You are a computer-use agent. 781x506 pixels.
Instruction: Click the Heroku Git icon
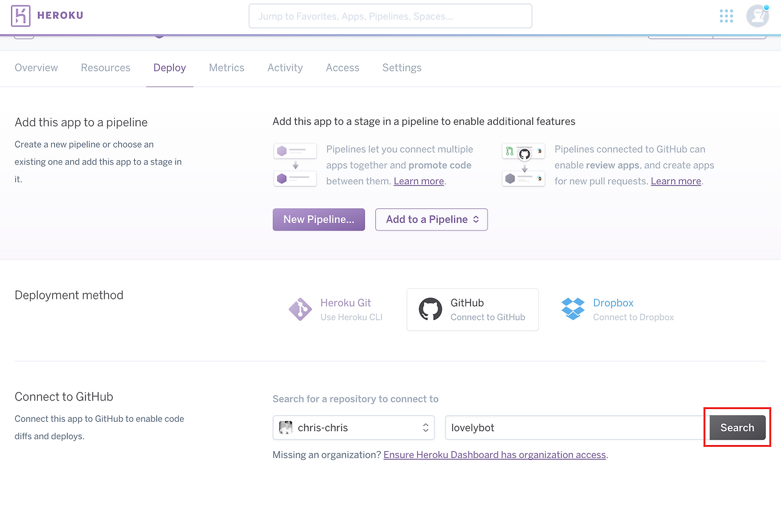[x=300, y=310]
